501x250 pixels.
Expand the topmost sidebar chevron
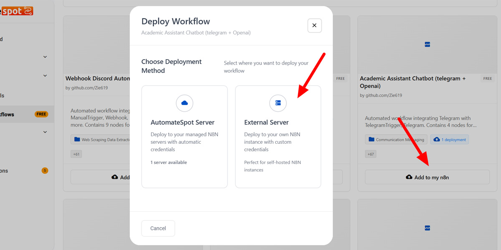[45, 57]
